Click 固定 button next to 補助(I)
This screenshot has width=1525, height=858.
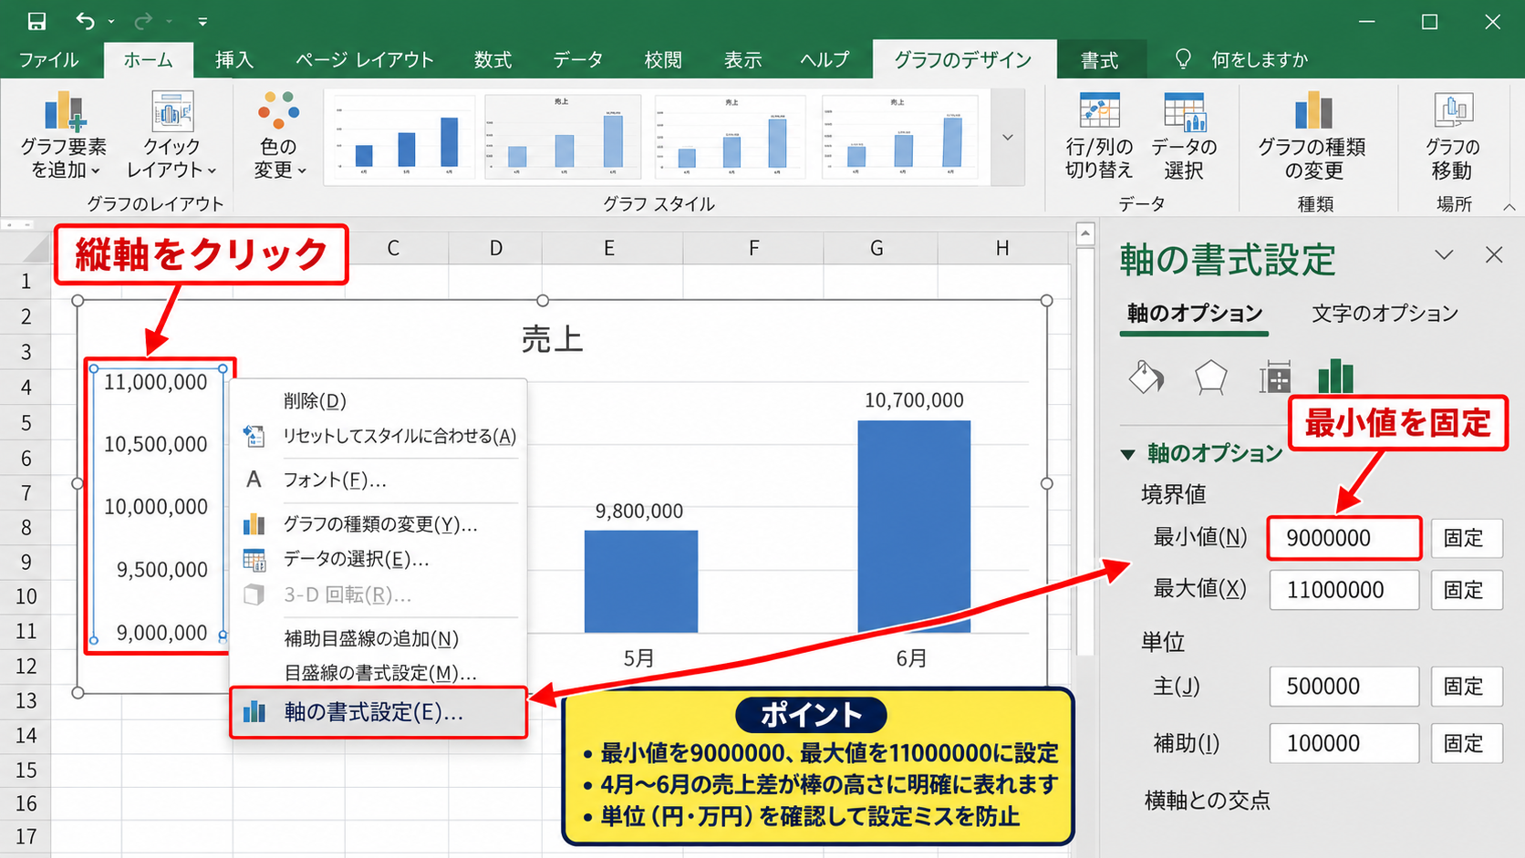pyautogui.click(x=1466, y=743)
